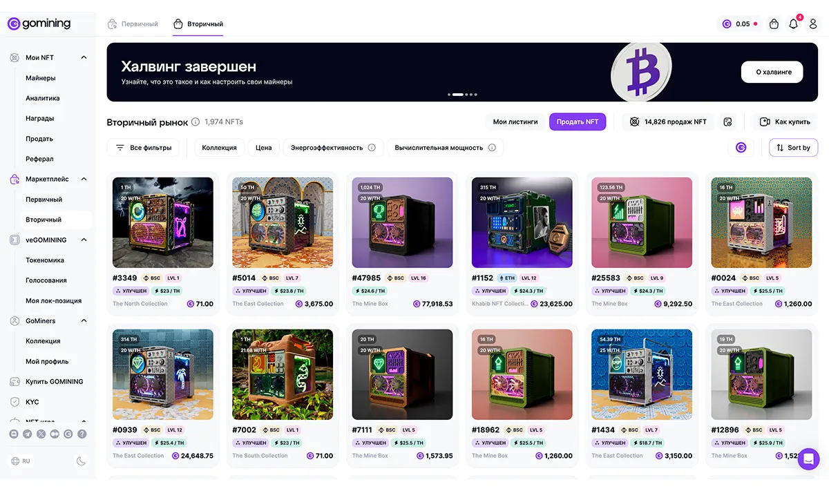The image size is (829, 491).
Task: Open Аналитика in the sidebar
Action: 43,98
